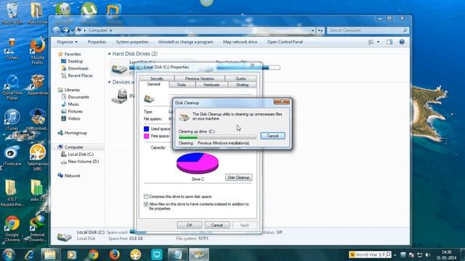
Task: Switch to the Sharing tab
Action: [x=242, y=85]
